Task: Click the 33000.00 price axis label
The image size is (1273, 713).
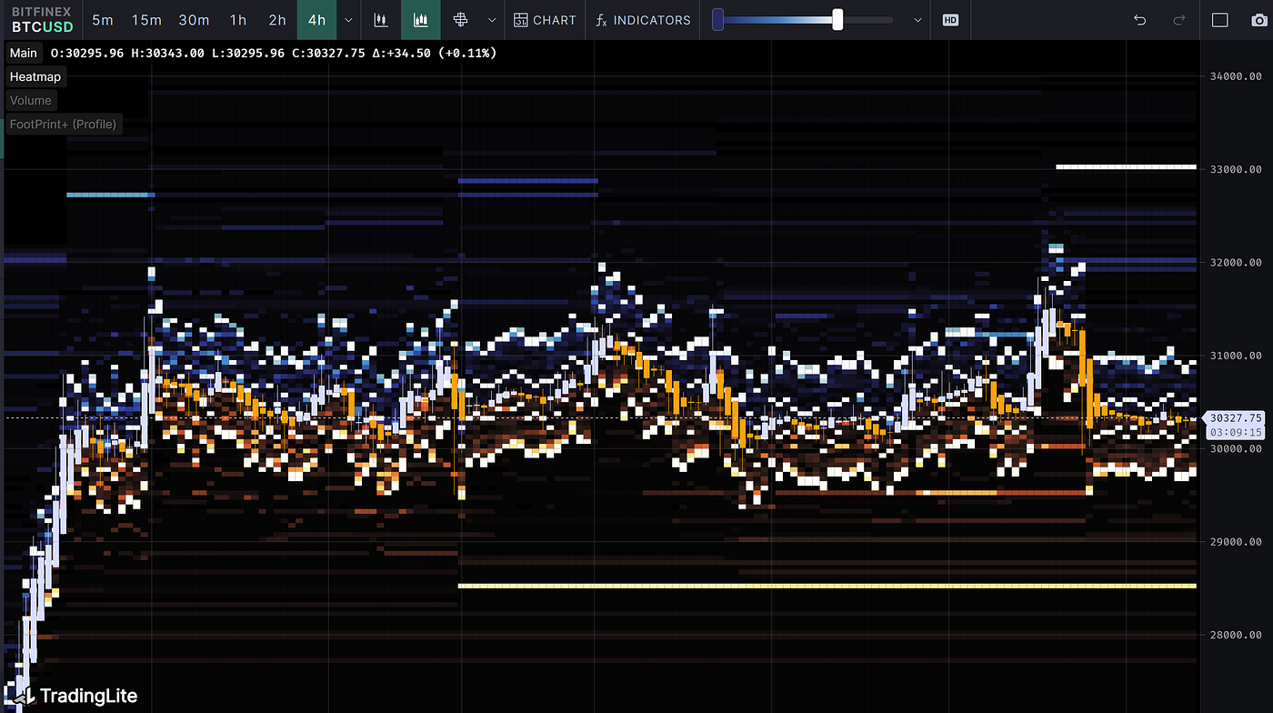Action: pyautogui.click(x=1235, y=169)
